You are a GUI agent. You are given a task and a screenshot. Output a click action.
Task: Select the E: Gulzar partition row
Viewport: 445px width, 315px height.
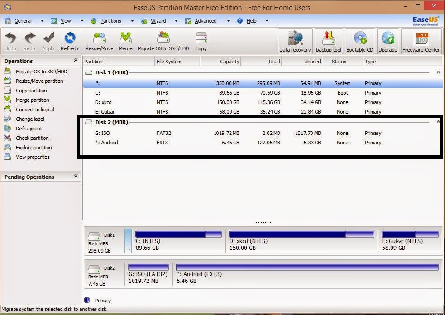[x=263, y=112]
